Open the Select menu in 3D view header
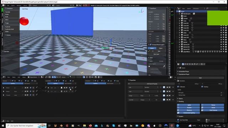228x128 pixels. 14,77
